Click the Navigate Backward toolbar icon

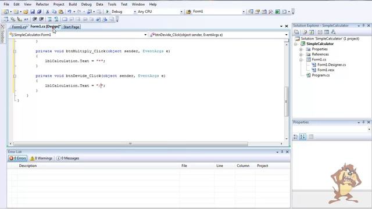89,12
